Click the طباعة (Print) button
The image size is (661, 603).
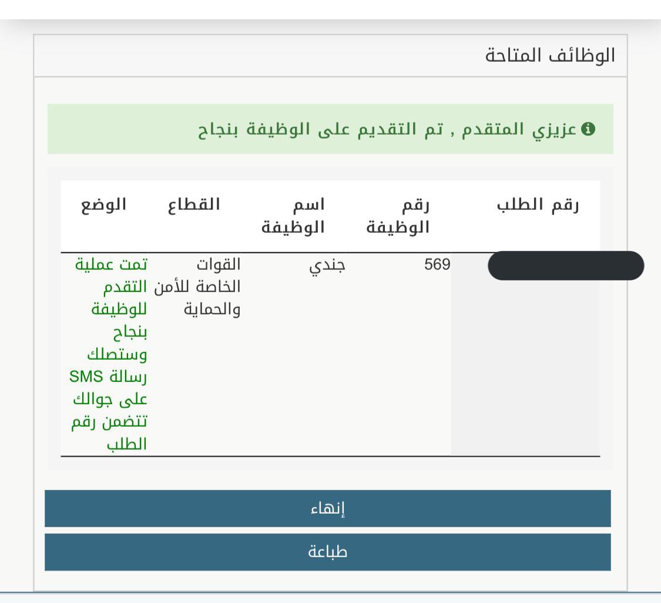pos(327,552)
